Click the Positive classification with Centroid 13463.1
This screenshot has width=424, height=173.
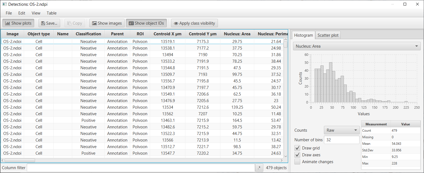88,120
